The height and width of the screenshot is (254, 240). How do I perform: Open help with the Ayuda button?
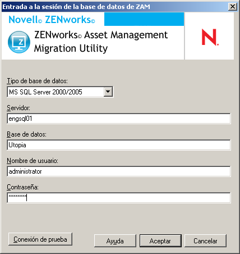coord(115,241)
